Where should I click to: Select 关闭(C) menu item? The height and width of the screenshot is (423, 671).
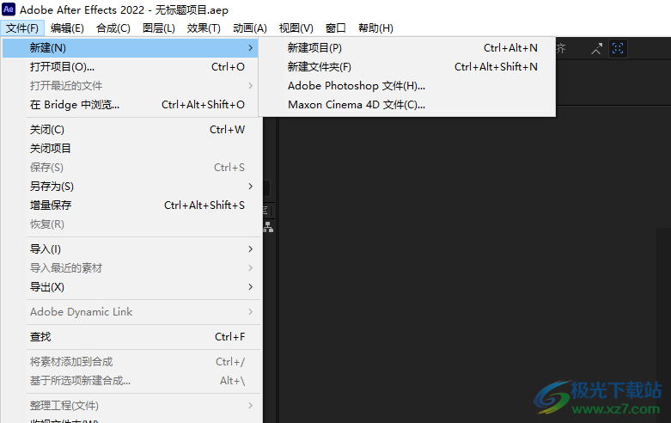coord(131,129)
